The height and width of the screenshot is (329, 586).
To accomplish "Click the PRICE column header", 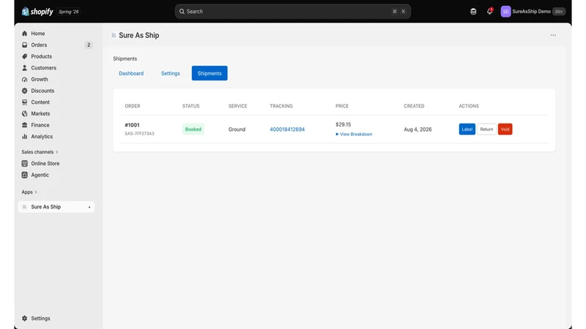I will pyautogui.click(x=342, y=106).
